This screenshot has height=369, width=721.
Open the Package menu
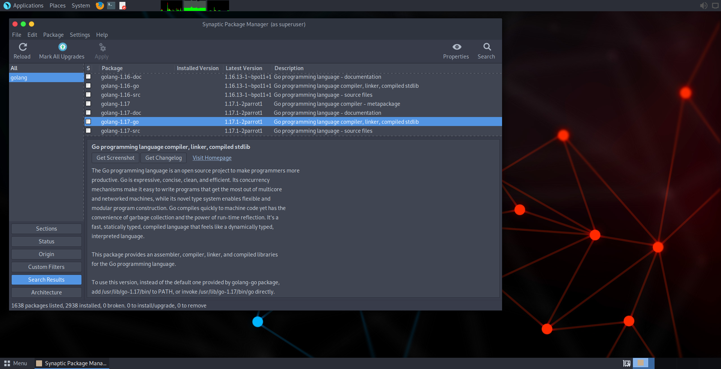53,35
